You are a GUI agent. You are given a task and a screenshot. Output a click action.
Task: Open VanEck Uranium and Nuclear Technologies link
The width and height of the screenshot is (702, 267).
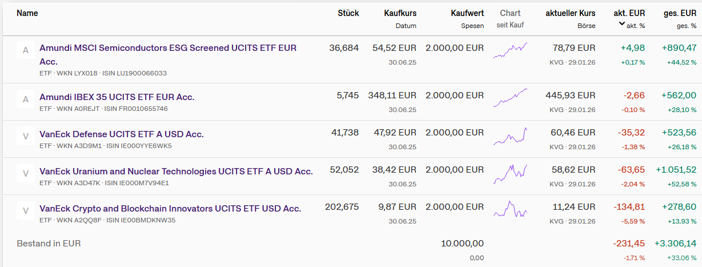click(176, 172)
